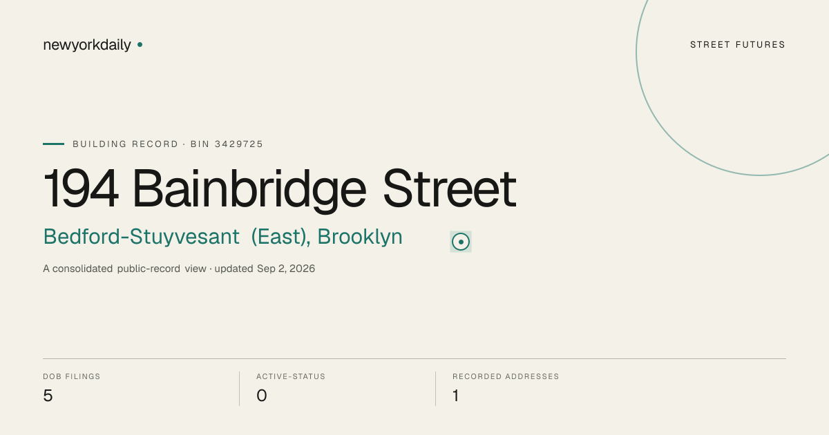Image resolution: width=829 pixels, height=435 pixels.
Task: Click the horizontal divider above the stats
Action: point(414,358)
